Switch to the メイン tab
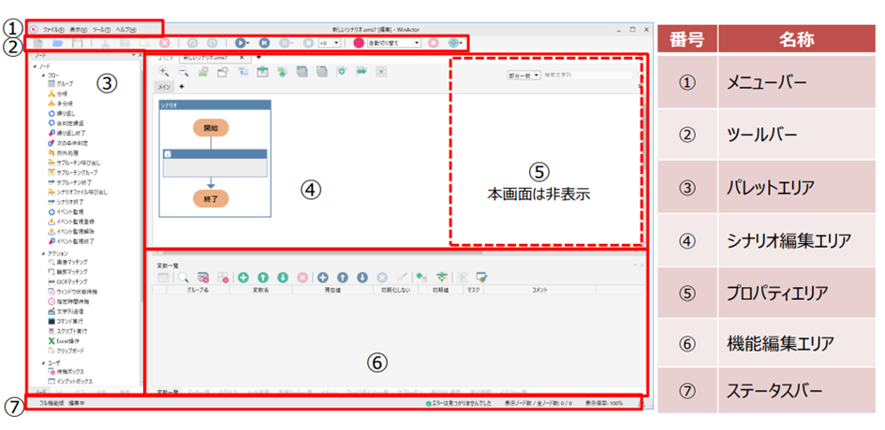The height and width of the screenshot is (430, 885). 162,87
